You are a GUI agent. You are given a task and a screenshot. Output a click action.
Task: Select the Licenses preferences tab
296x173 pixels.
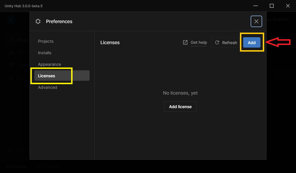[62, 76]
